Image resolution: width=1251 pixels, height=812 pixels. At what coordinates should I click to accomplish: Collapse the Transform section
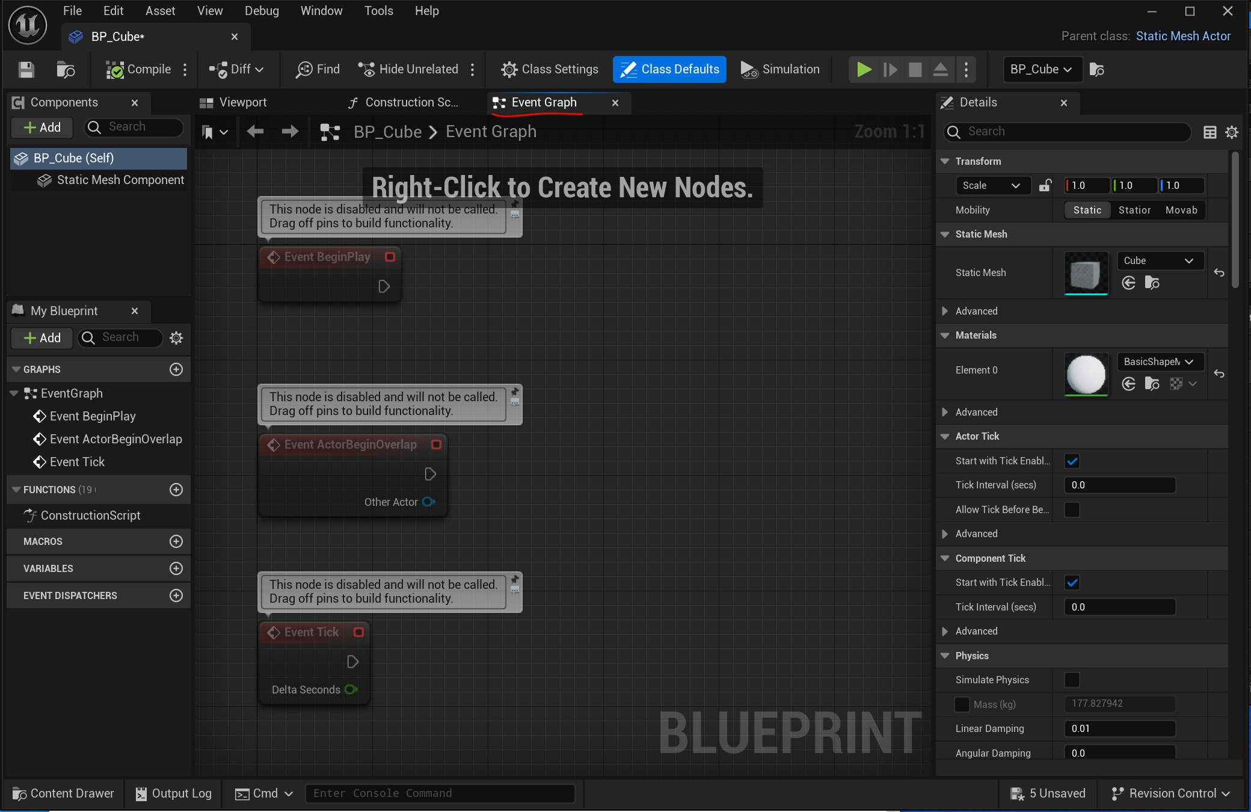pos(945,161)
